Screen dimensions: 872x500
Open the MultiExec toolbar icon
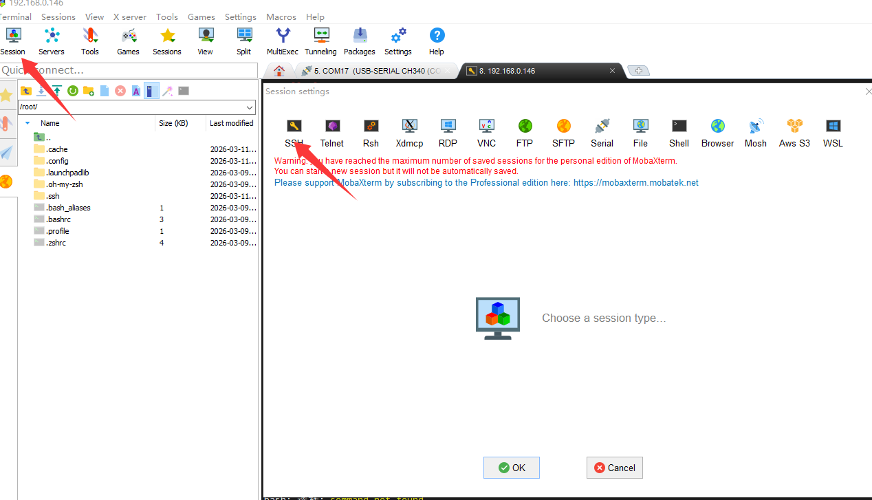(x=283, y=42)
